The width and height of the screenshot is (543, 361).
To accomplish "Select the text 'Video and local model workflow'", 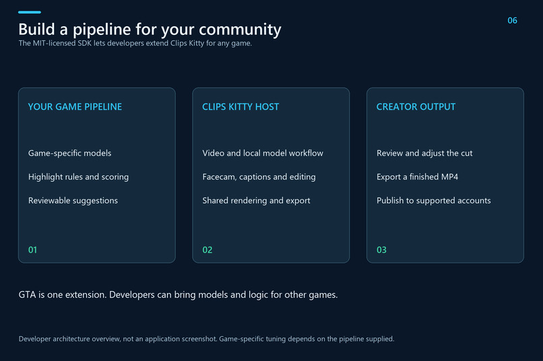I will click(263, 153).
